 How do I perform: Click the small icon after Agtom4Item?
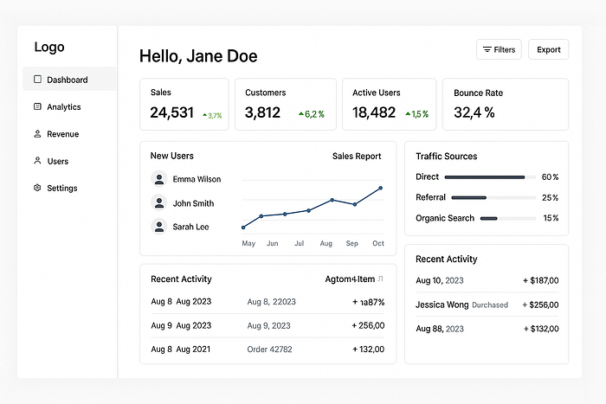click(x=380, y=279)
